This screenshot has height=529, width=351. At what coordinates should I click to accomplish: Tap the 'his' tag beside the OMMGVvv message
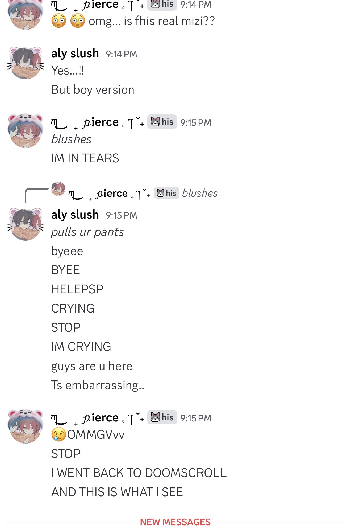[162, 417]
